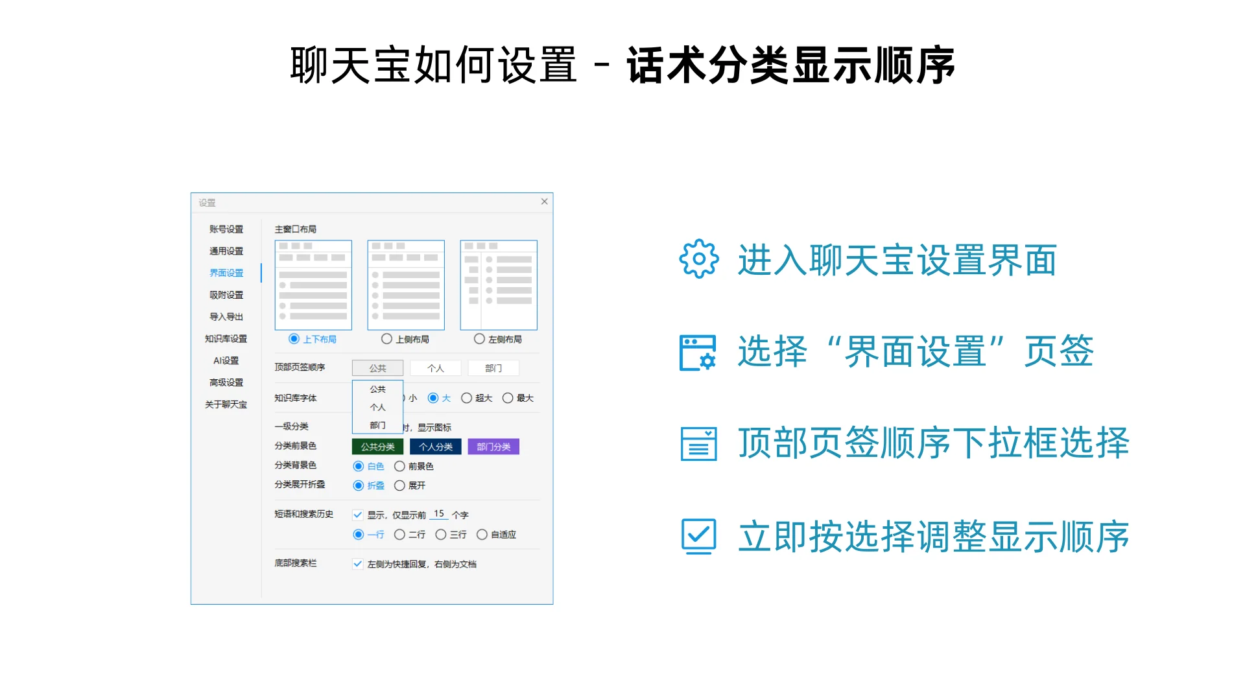The image size is (1245, 700).
Task: Click the green 公共分类 color swatch
Action: coord(377,447)
